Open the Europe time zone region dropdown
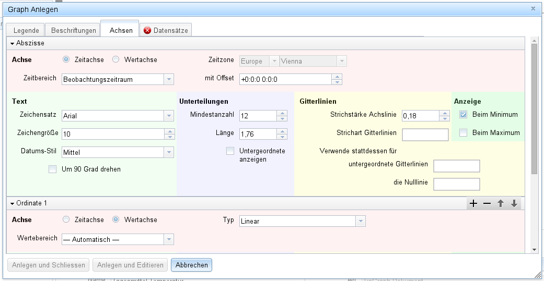 coord(274,61)
